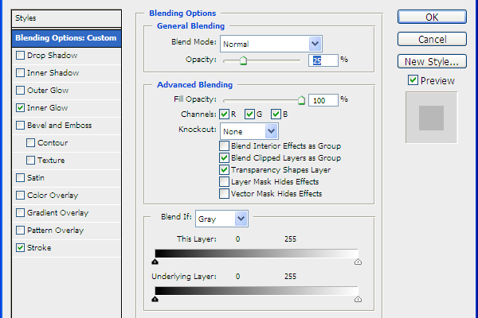The width and height of the screenshot is (478, 318).
Task: Enable the Texture checkbox
Action: [x=30, y=161]
